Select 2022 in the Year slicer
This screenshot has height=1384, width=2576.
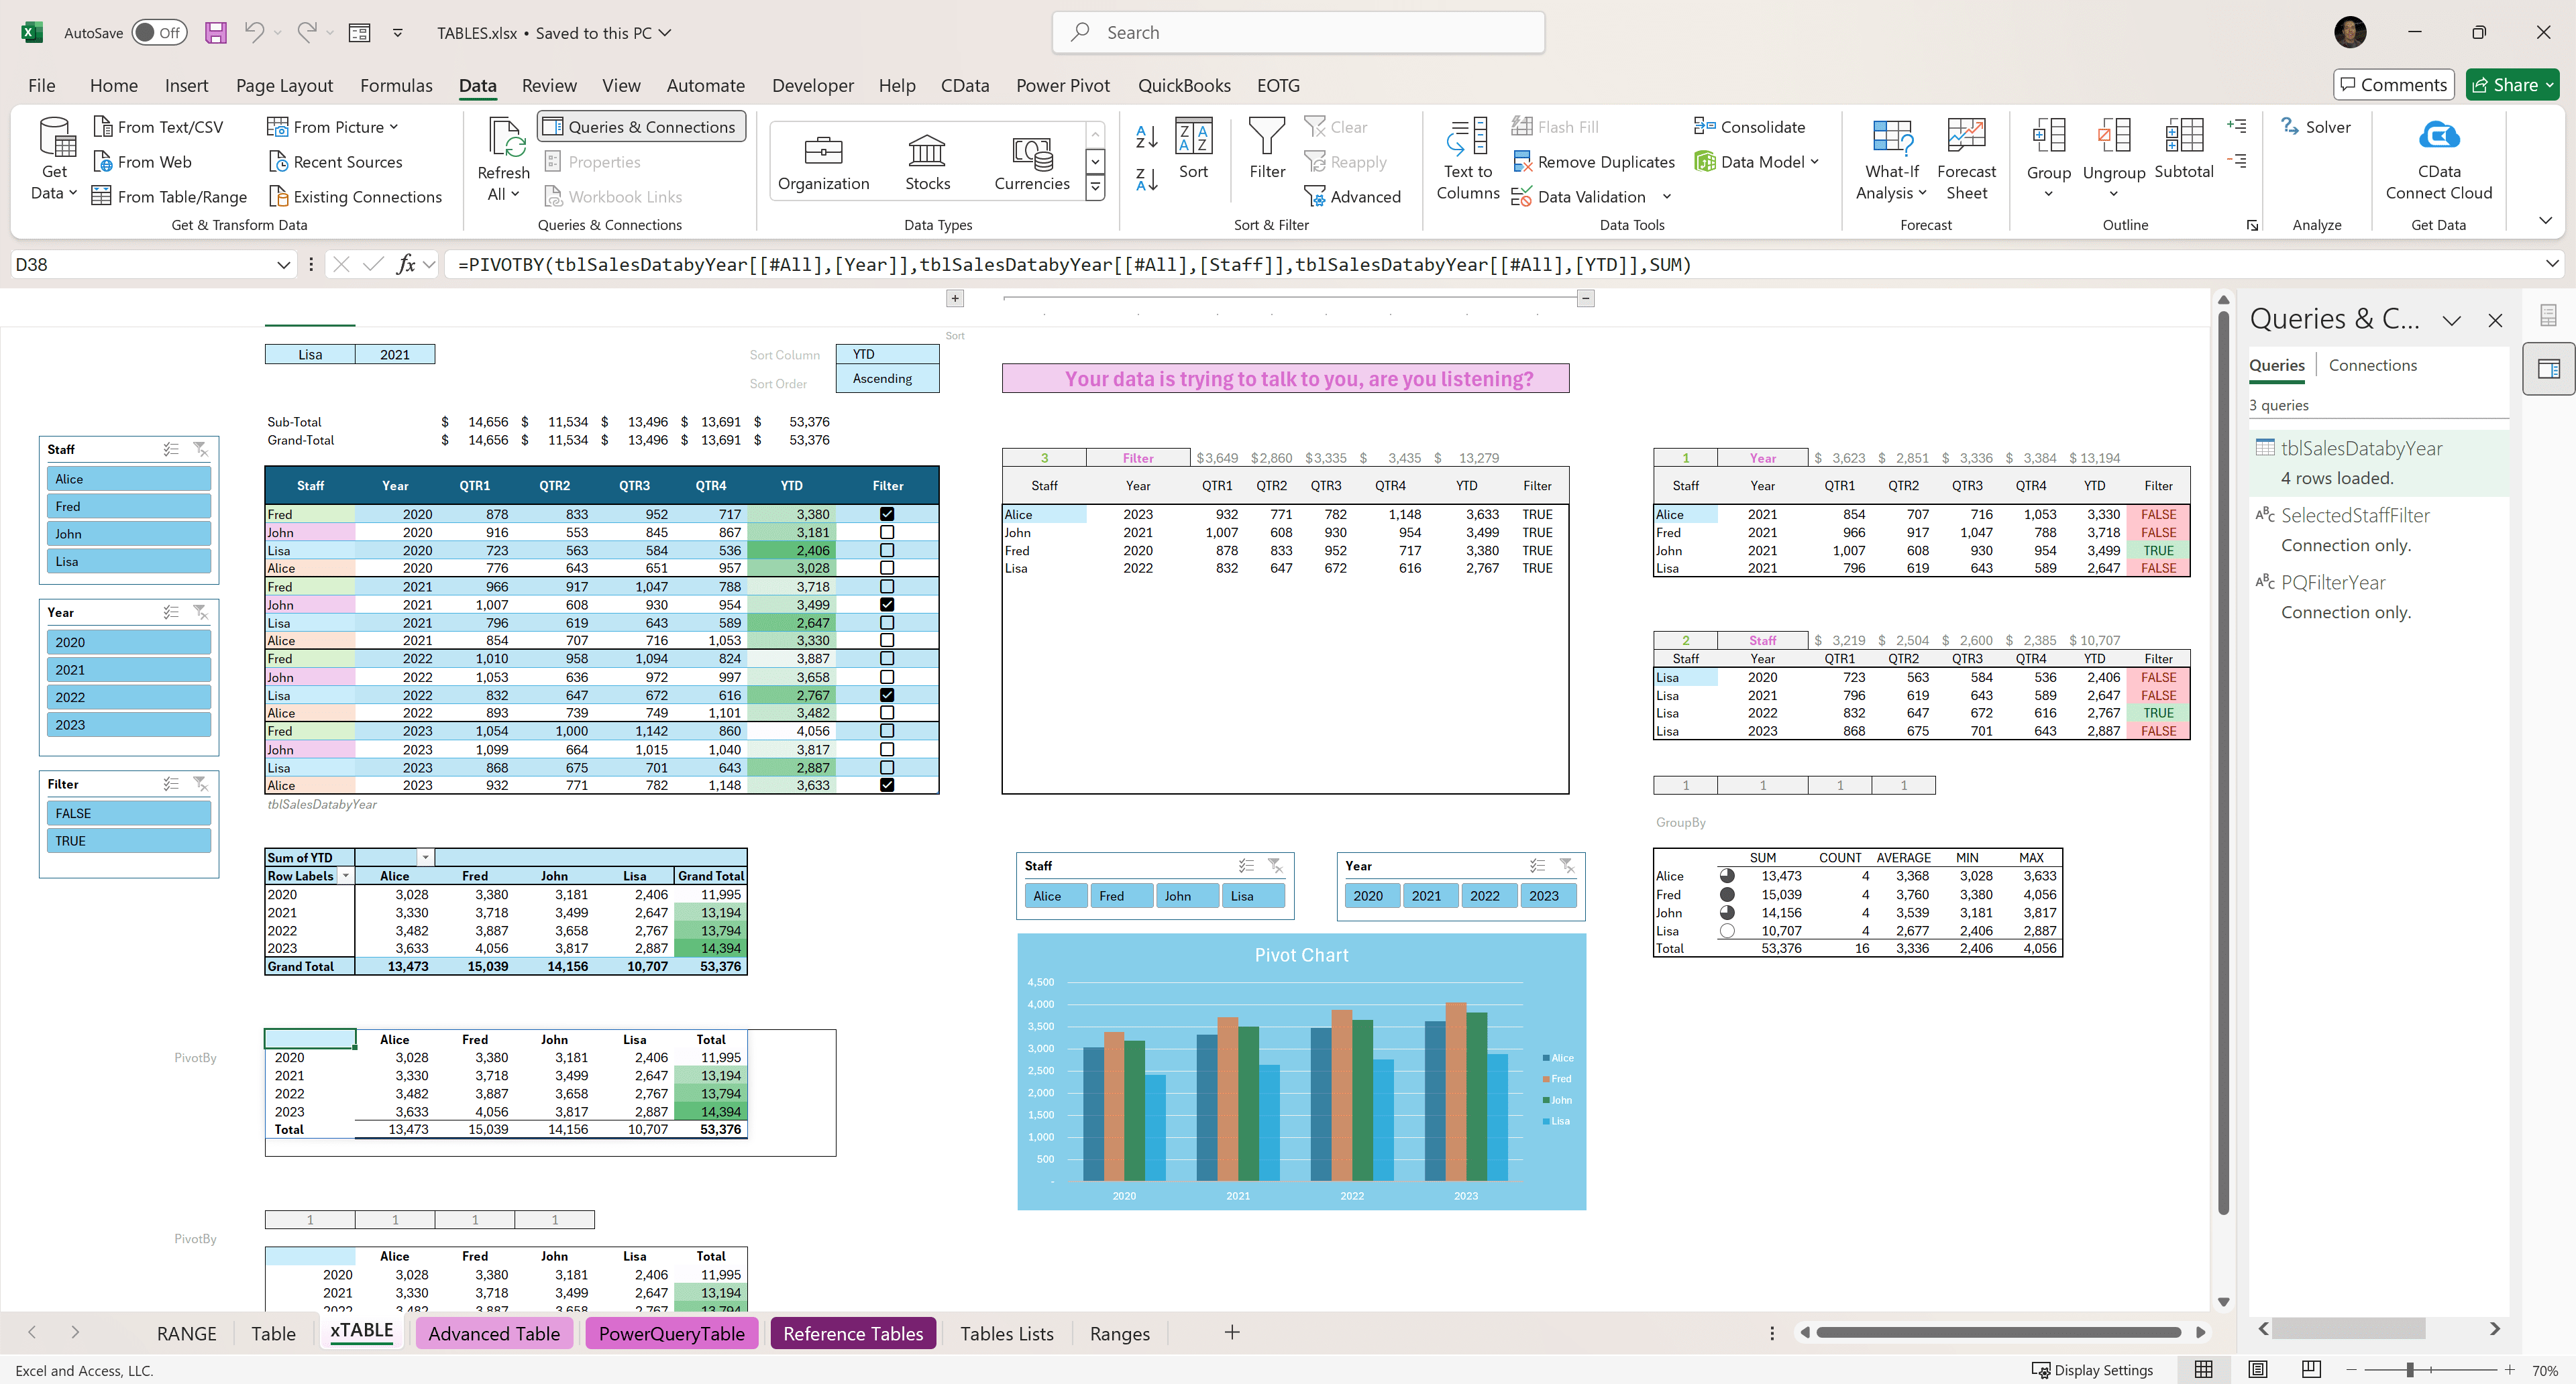tap(129, 697)
